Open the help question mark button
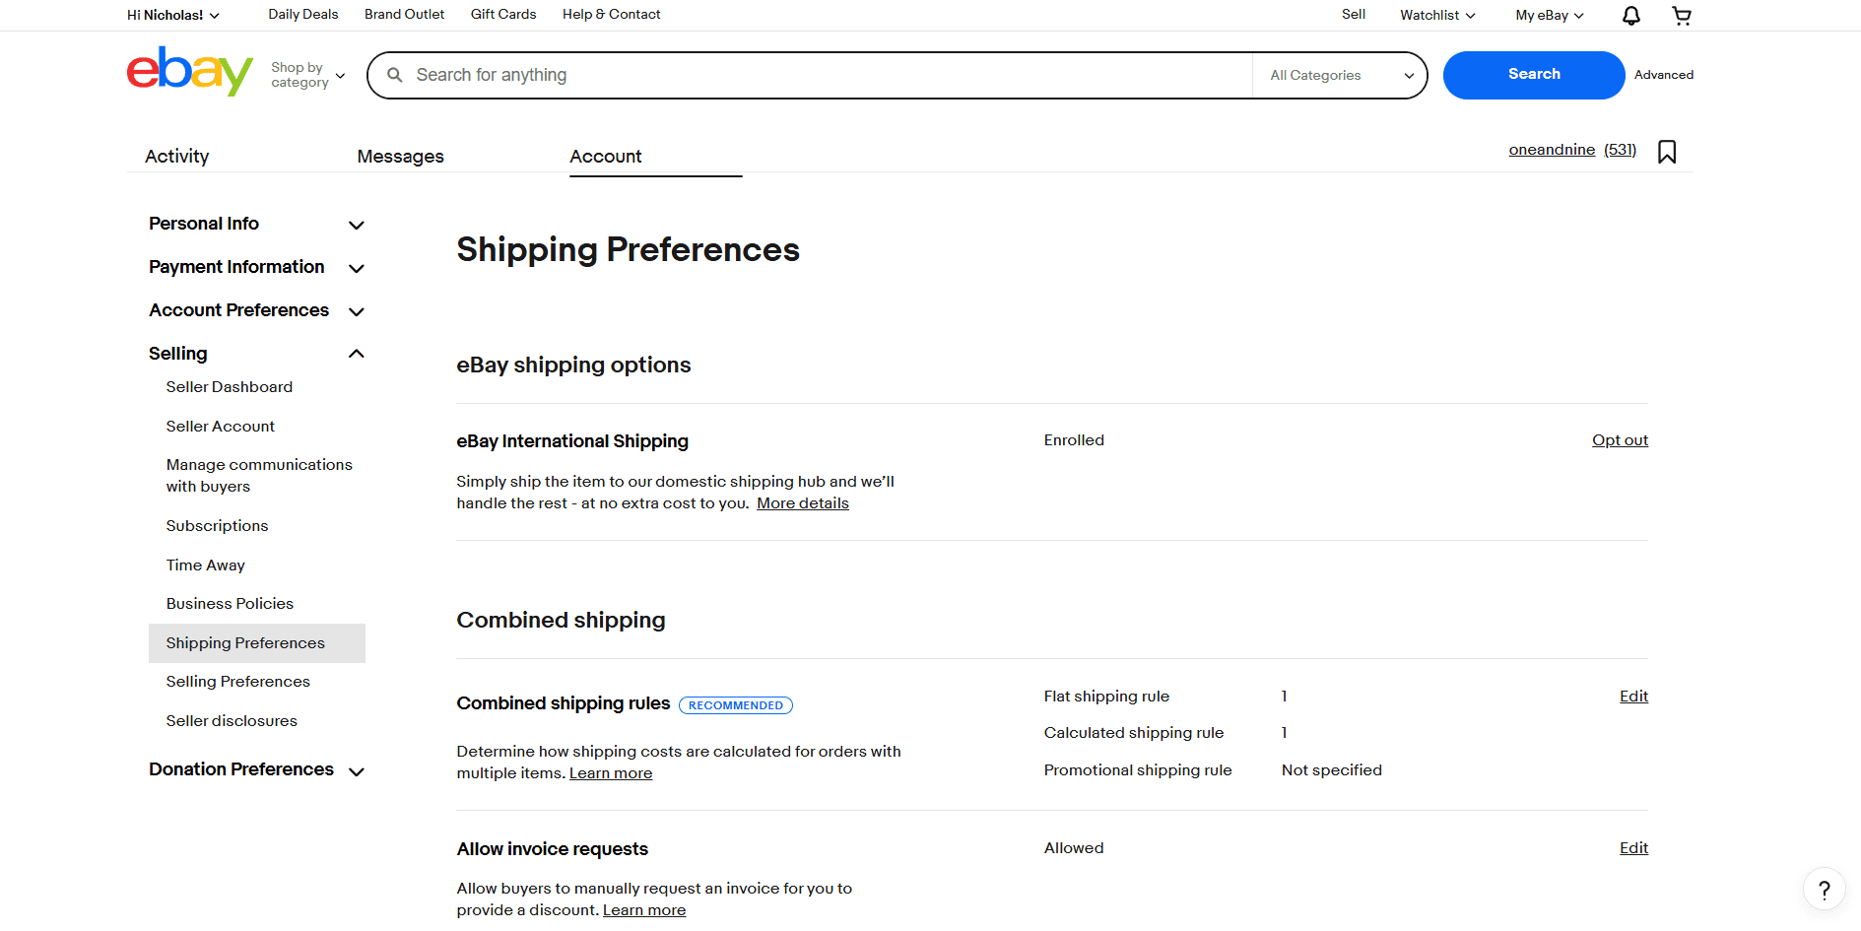 coord(1824,889)
